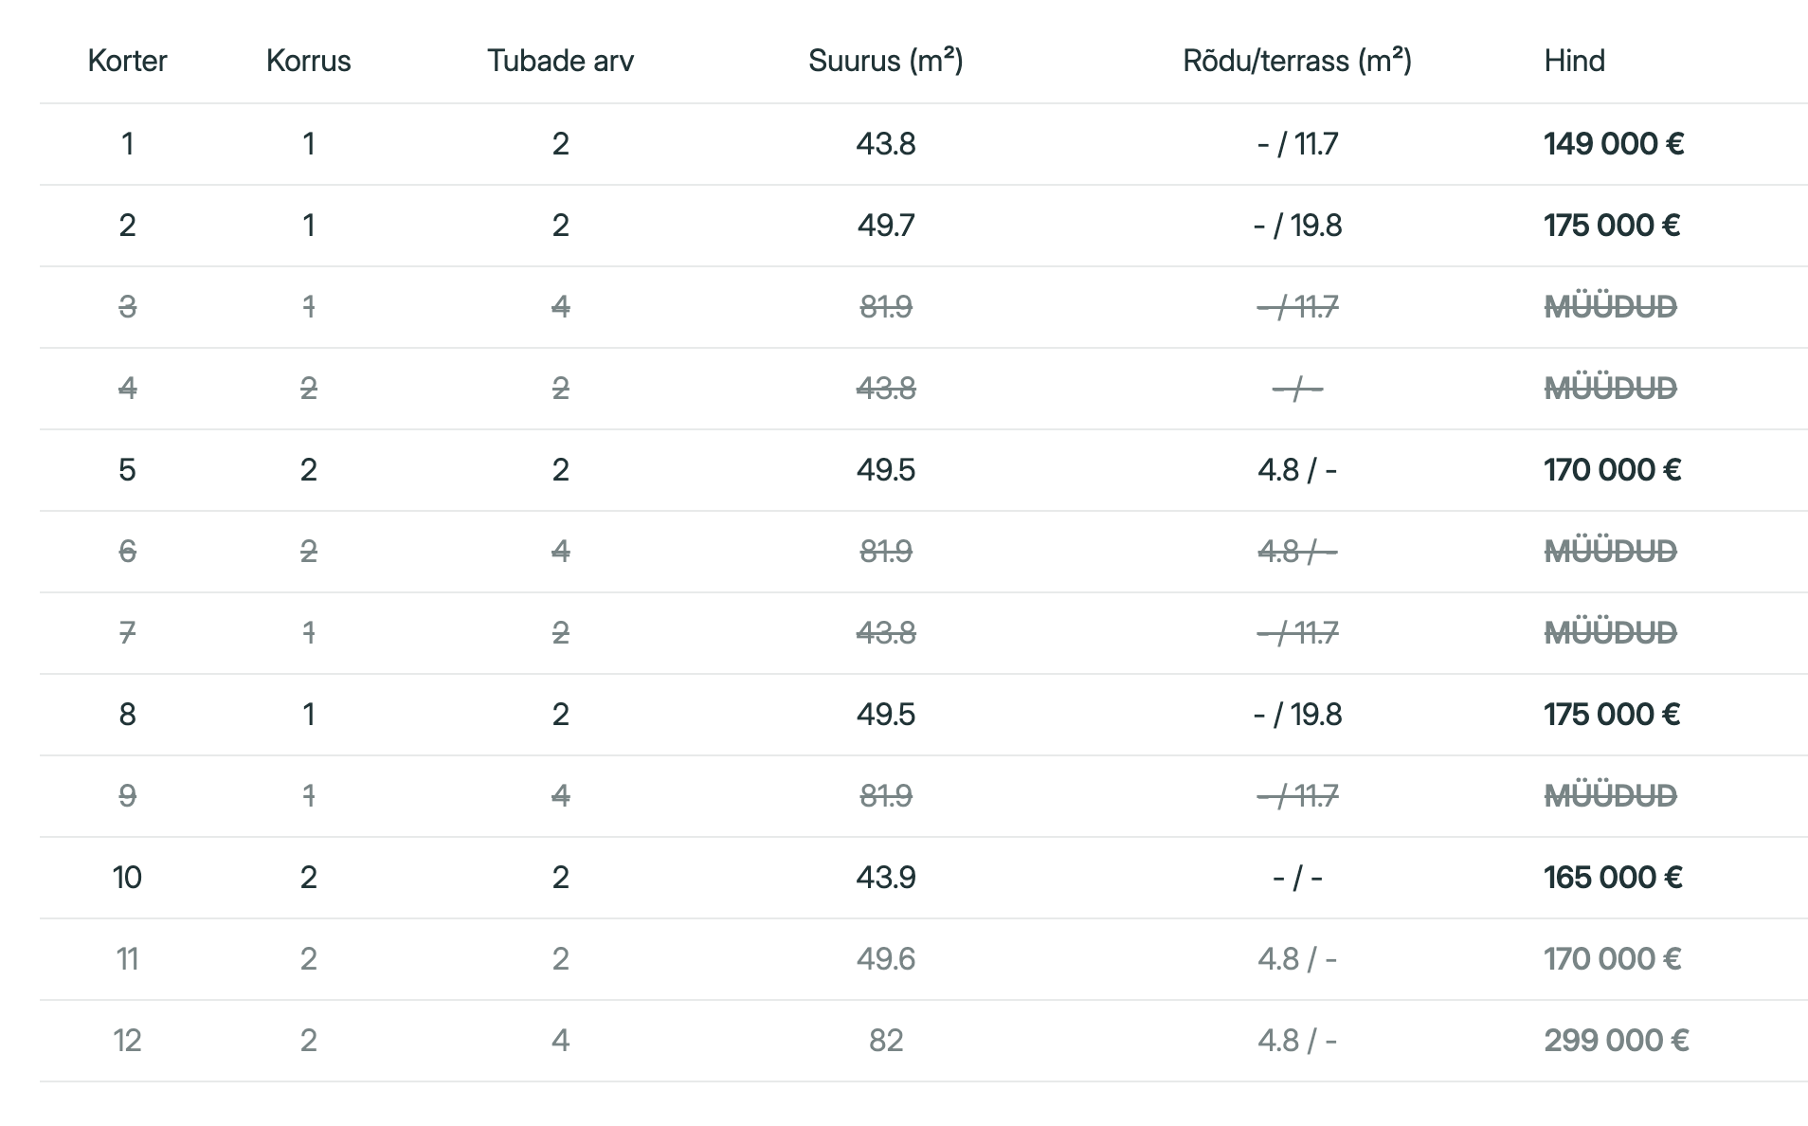Screen dimensions: 1808x1126
Task: Click the 49.7 size value
Action: point(885,226)
